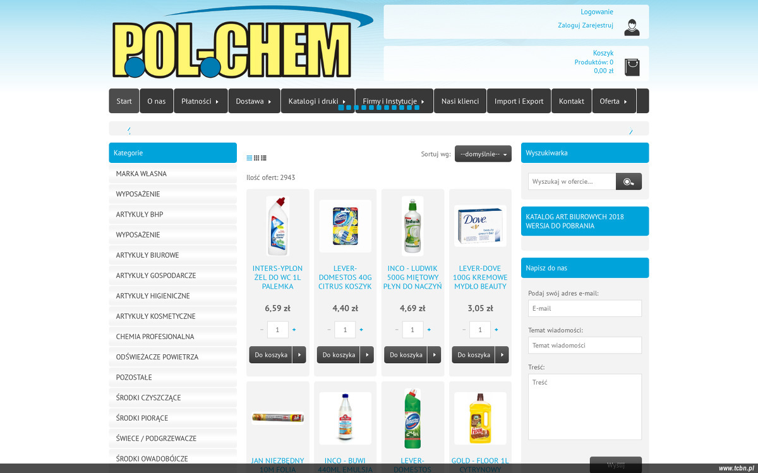Decrease quantity for Dove cream soap
Image resolution: width=758 pixels, height=473 pixels.
point(464,330)
